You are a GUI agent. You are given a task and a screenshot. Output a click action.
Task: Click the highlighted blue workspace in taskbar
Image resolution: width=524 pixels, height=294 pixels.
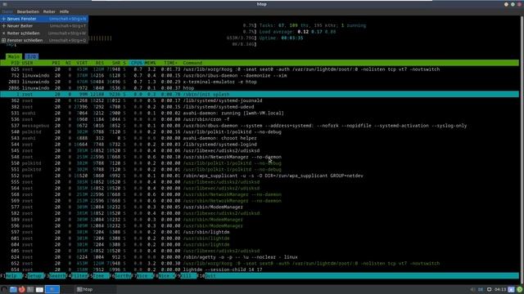point(52,289)
